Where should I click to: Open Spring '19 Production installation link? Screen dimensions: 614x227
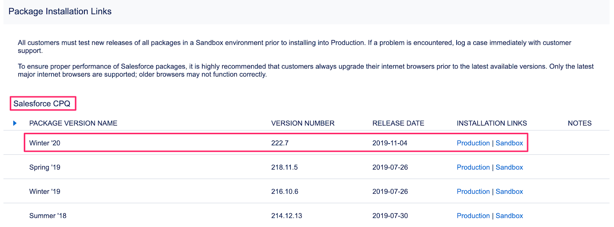(x=473, y=167)
